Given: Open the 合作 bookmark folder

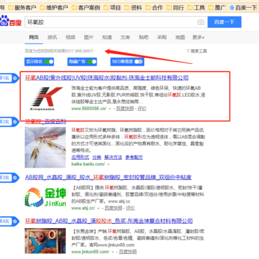Looking at the screenshot, I should (x=154, y=7).
